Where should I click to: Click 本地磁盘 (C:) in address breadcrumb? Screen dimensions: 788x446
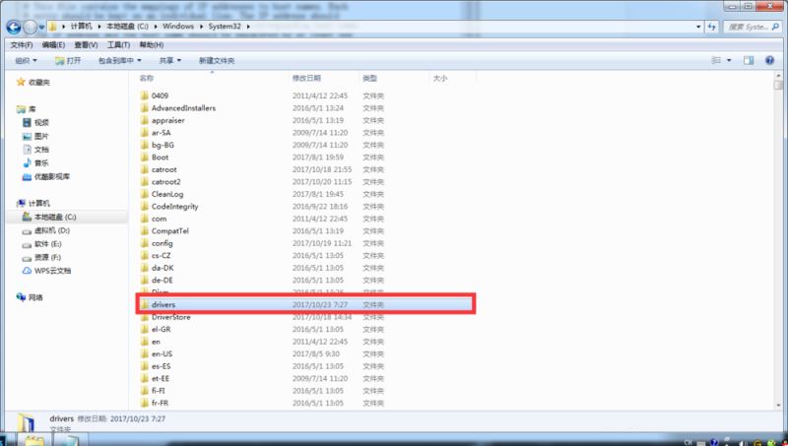tap(127, 27)
